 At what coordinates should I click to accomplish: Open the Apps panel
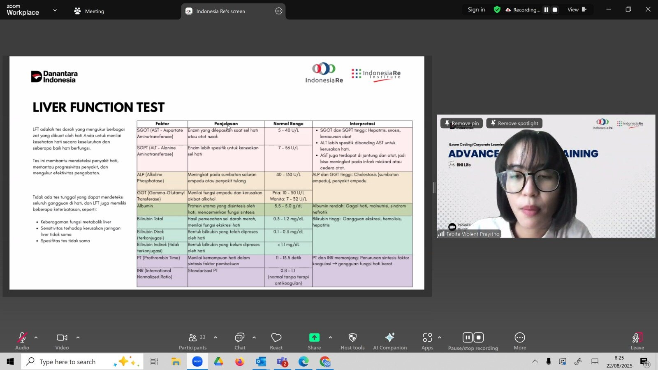click(x=427, y=341)
